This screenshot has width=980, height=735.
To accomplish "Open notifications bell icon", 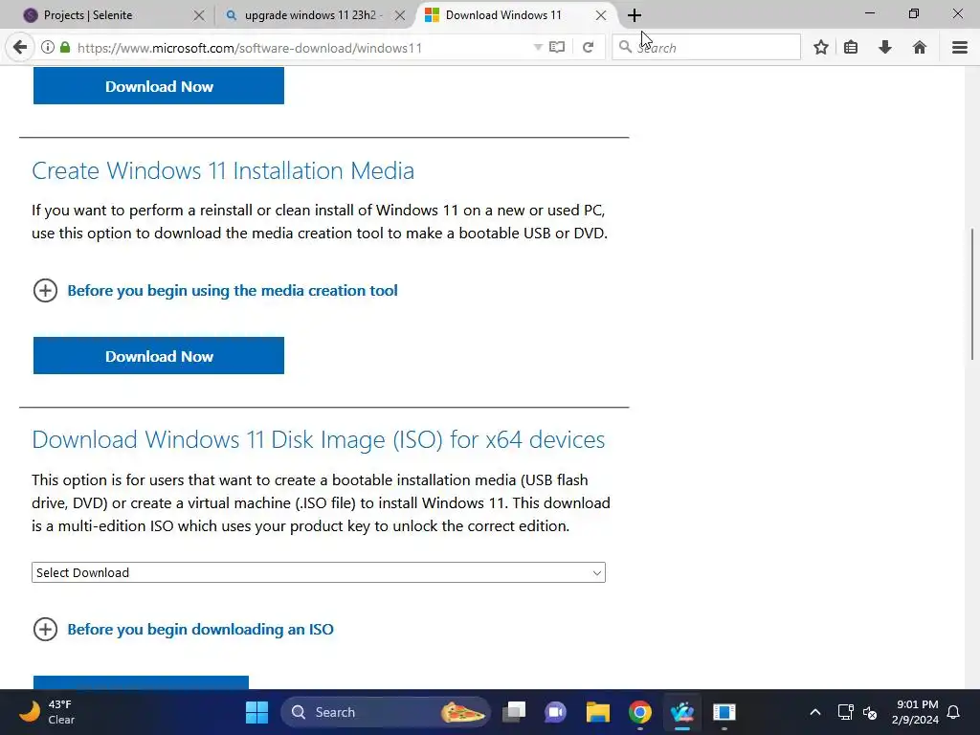I will [x=954, y=712].
